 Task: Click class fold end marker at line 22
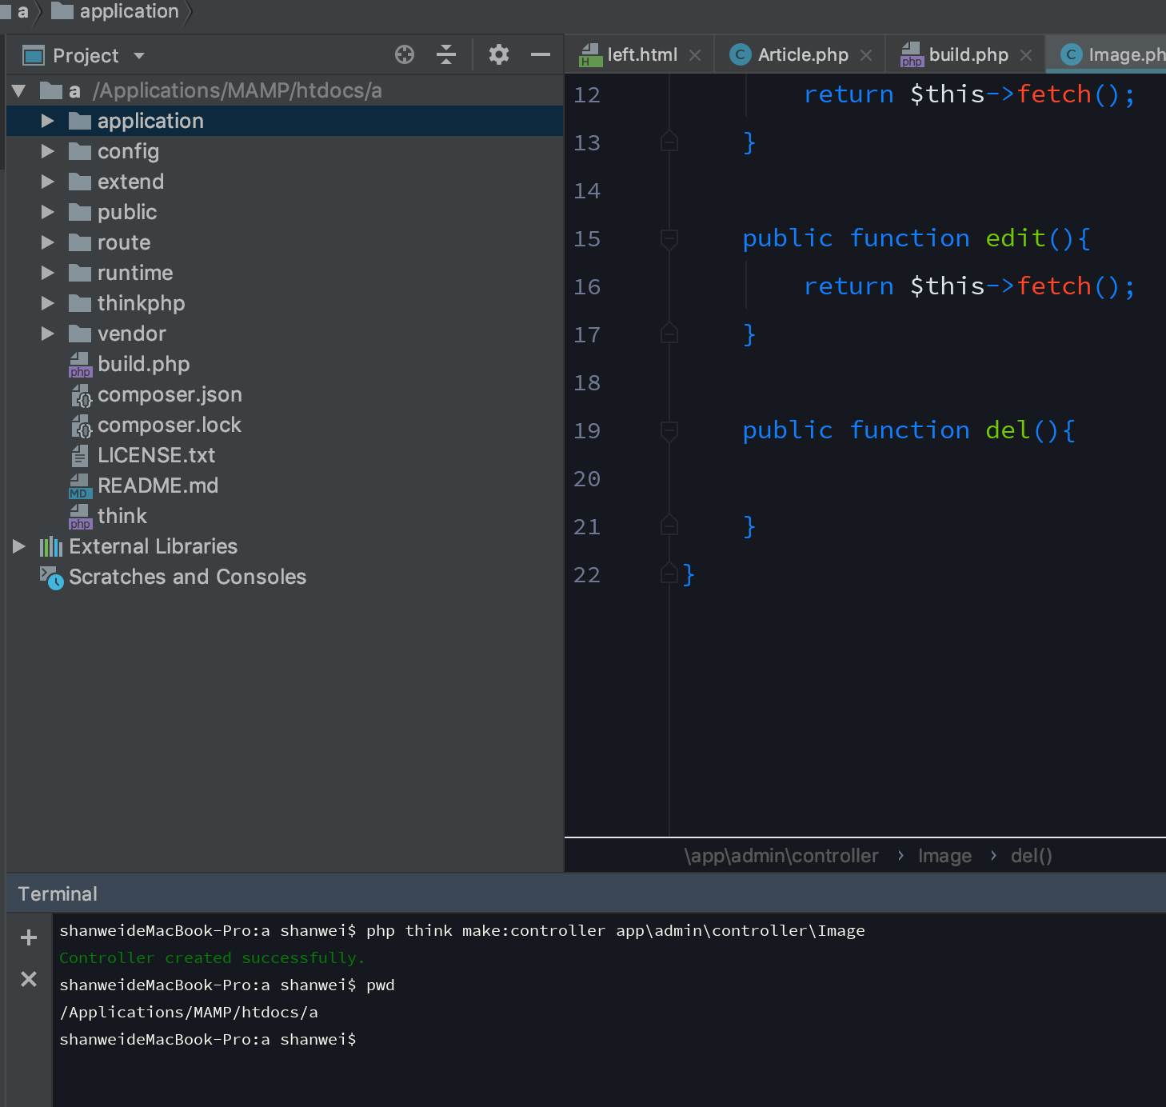[x=669, y=573]
